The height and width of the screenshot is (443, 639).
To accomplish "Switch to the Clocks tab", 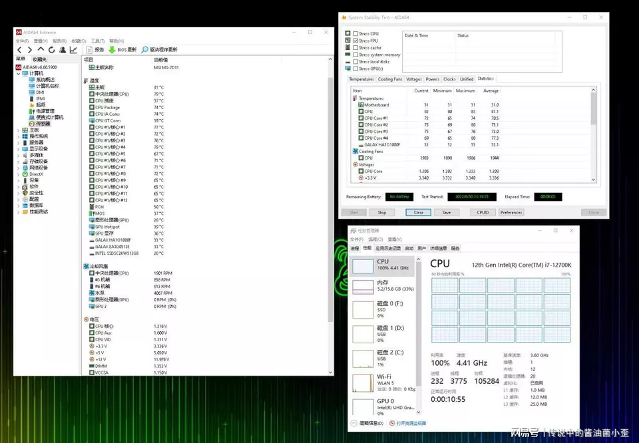I will pos(449,79).
